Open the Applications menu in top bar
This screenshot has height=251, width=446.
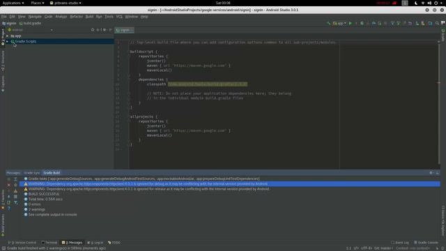click(x=13, y=3)
